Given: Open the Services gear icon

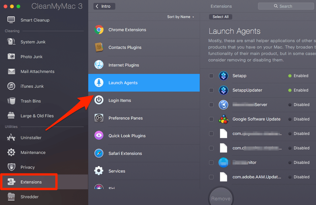Looking at the screenshot, I should click(99, 171).
